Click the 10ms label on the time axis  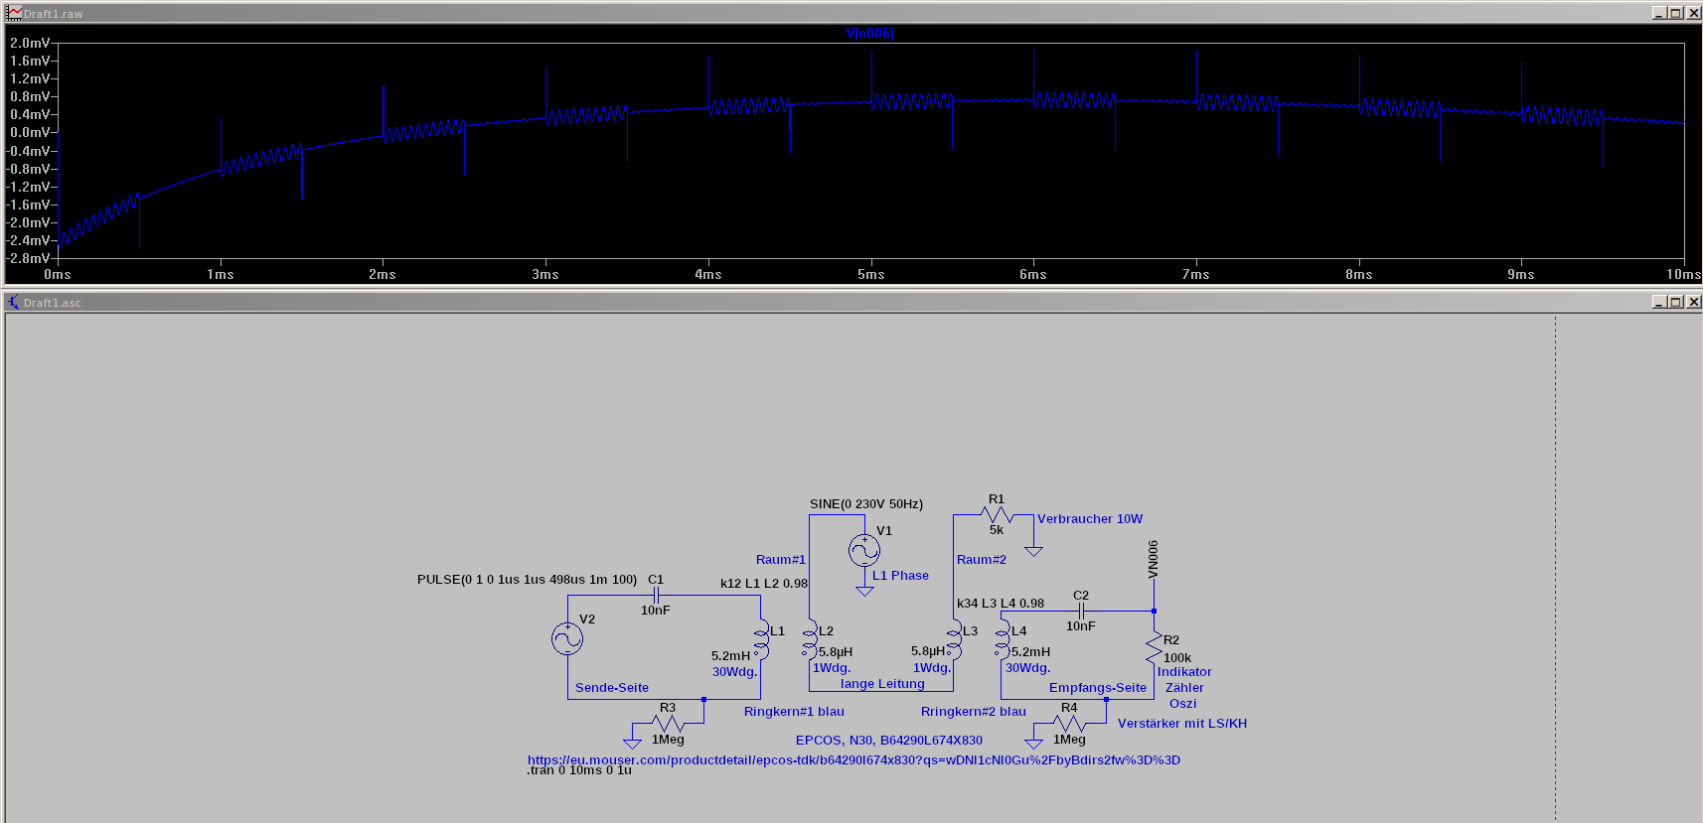coord(1683,274)
